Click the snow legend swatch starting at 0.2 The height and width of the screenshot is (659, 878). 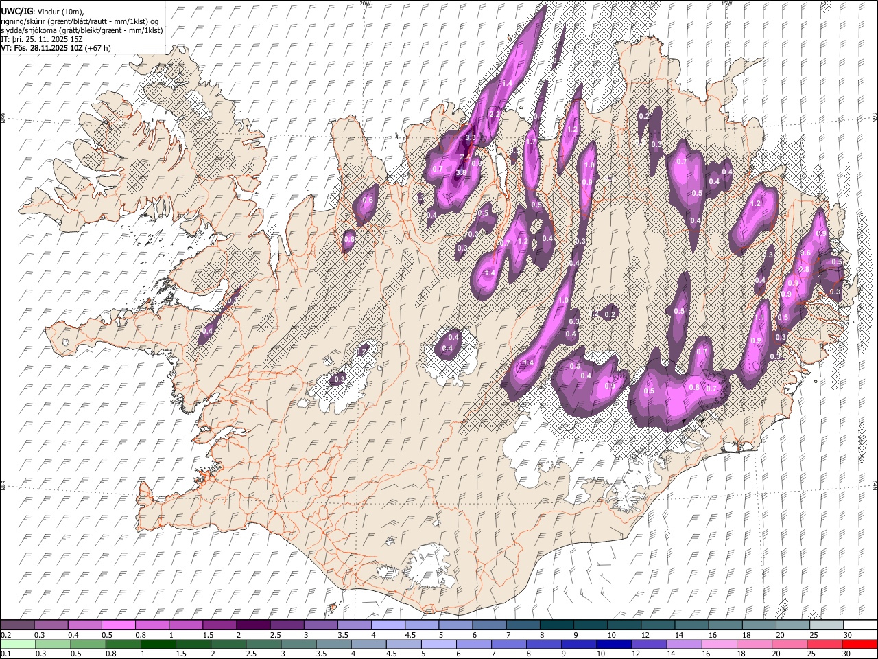click(x=17, y=625)
